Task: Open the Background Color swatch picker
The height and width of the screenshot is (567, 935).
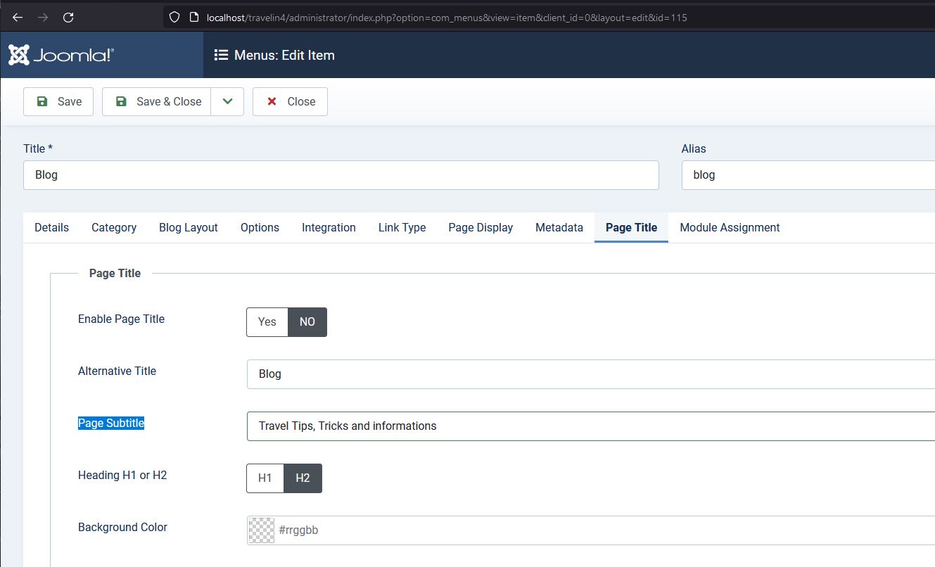Action: click(x=262, y=530)
